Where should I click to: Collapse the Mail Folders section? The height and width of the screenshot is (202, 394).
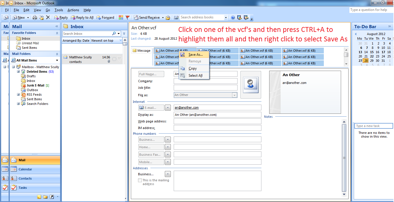click(57, 54)
